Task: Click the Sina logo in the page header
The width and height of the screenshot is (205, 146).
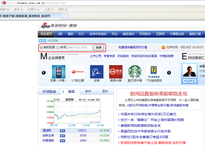Action: (x=45, y=25)
